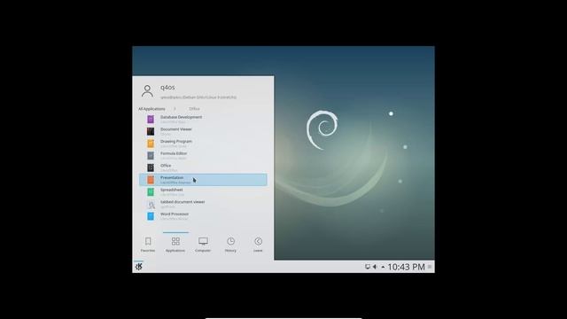The image size is (567, 319).
Task: Click the q4os user avatar icon
Action: click(x=147, y=91)
